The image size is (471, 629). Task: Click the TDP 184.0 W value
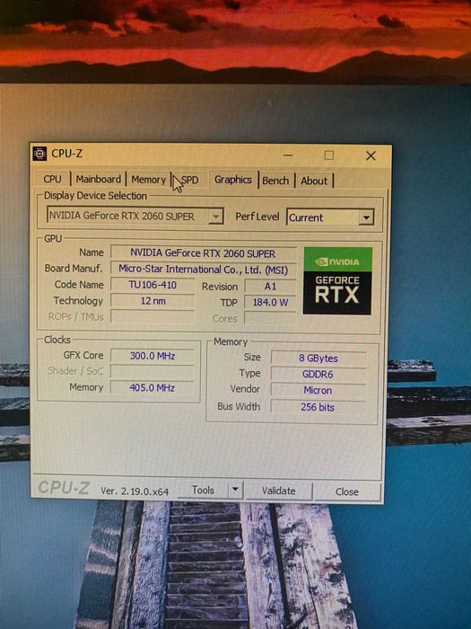270,302
